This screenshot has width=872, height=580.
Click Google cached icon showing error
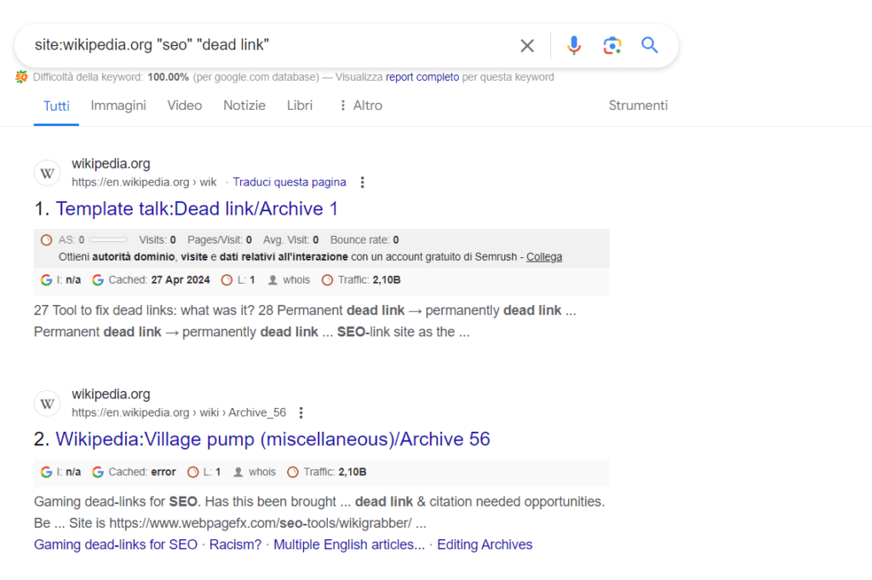click(98, 472)
